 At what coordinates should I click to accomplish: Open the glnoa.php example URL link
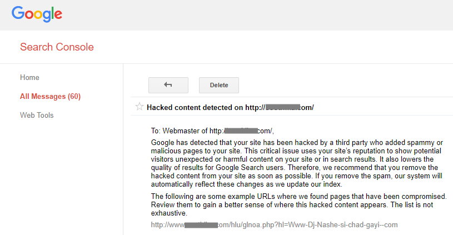pyautogui.click(x=274, y=225)
